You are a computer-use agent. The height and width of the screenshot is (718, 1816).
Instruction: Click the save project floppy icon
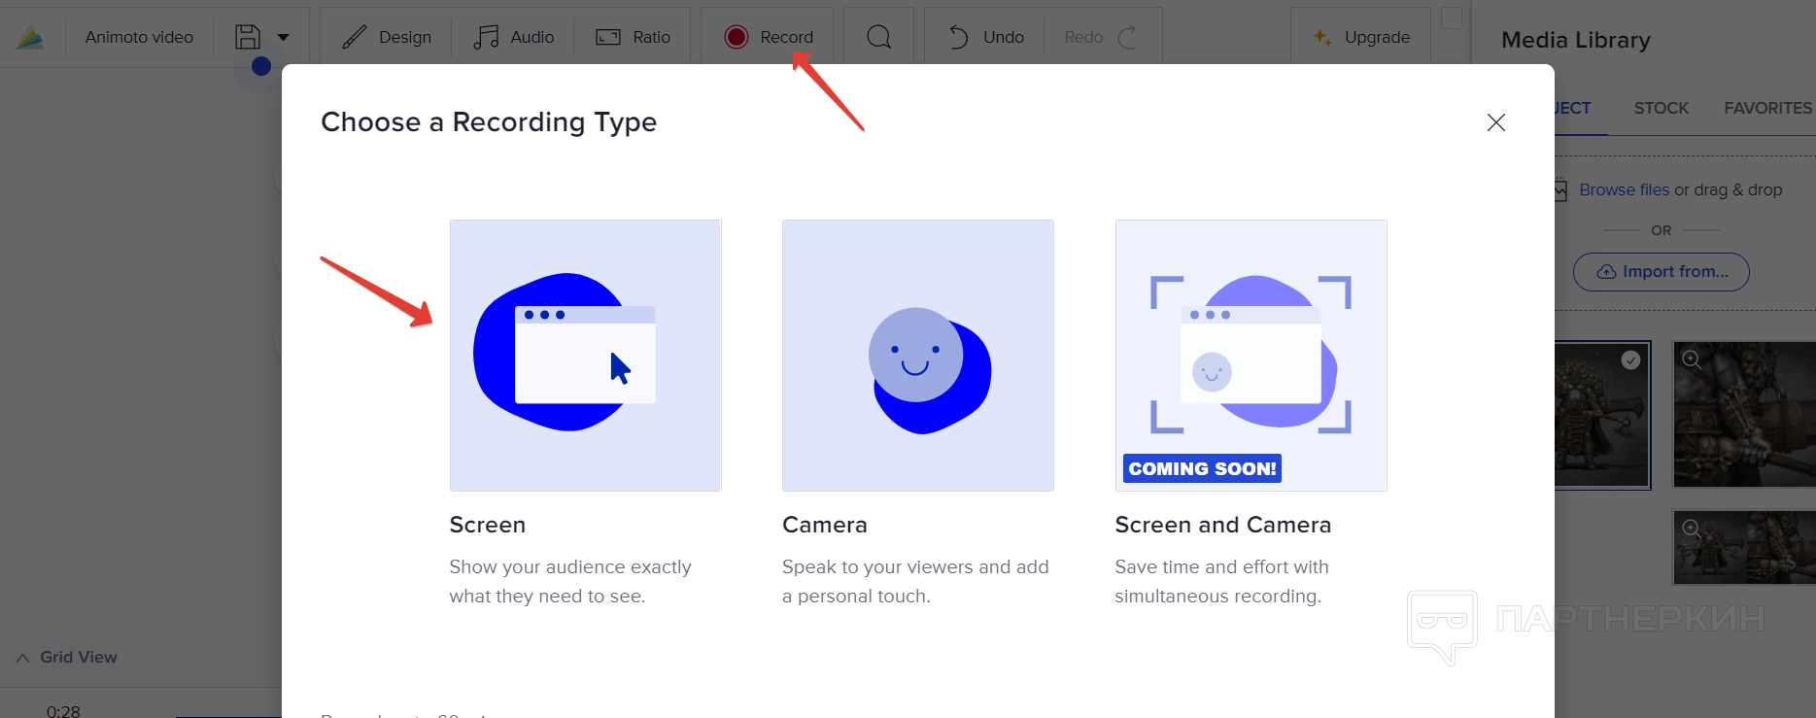[248, 37]
